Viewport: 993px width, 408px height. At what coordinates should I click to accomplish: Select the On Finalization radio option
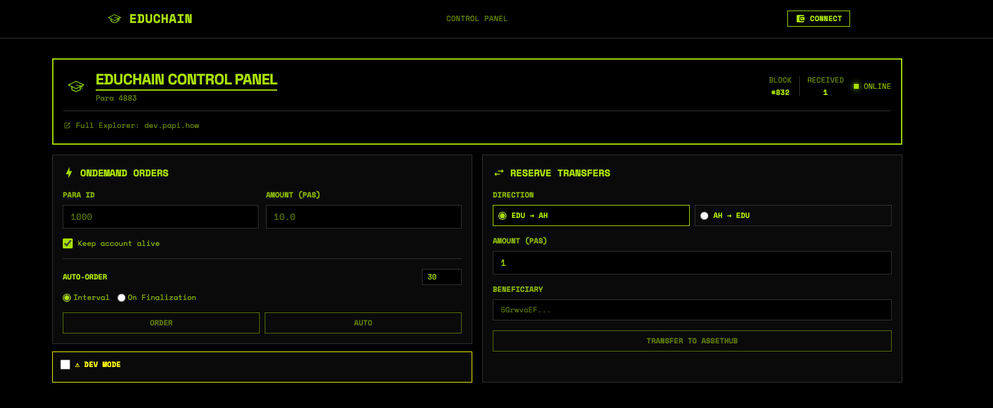click(x=122, y=298)
